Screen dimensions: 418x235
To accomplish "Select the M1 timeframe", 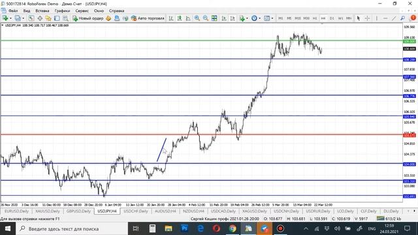I will (x=281, y=18).
